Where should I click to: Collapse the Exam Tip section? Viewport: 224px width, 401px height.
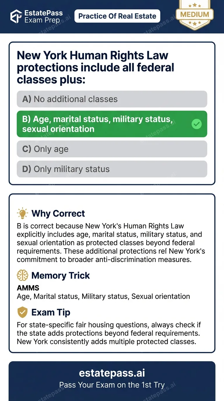point(51,312)
